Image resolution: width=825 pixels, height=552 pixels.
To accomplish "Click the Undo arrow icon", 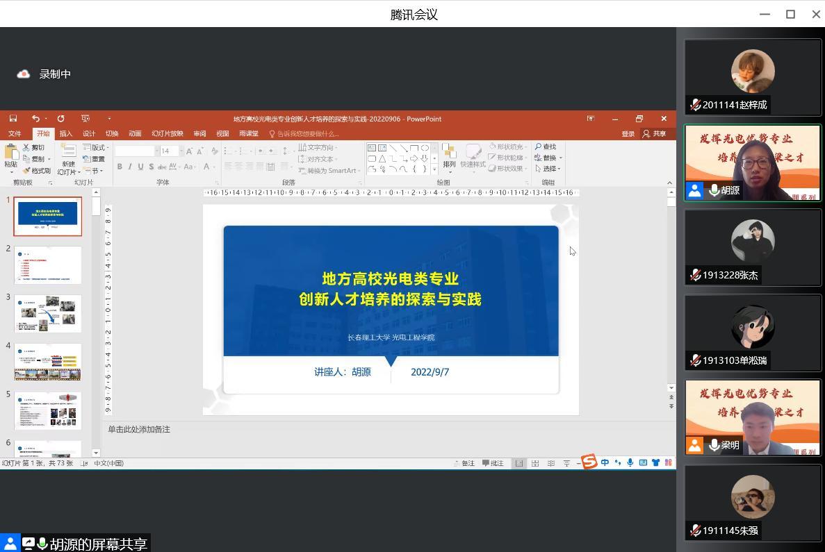I will (x=35, y=119).
